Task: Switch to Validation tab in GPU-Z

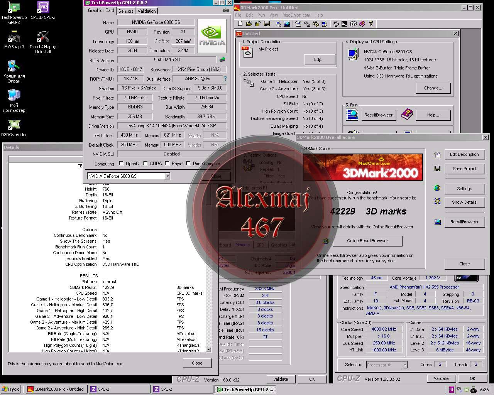Action: pyautogui.click(x=147, y=11)
